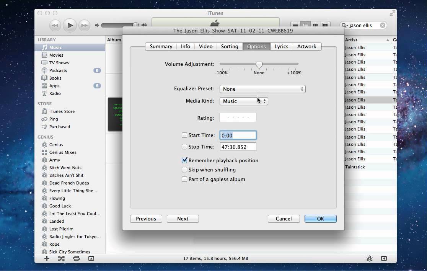Click the Genius atom icon bottom right

[370, 258]
